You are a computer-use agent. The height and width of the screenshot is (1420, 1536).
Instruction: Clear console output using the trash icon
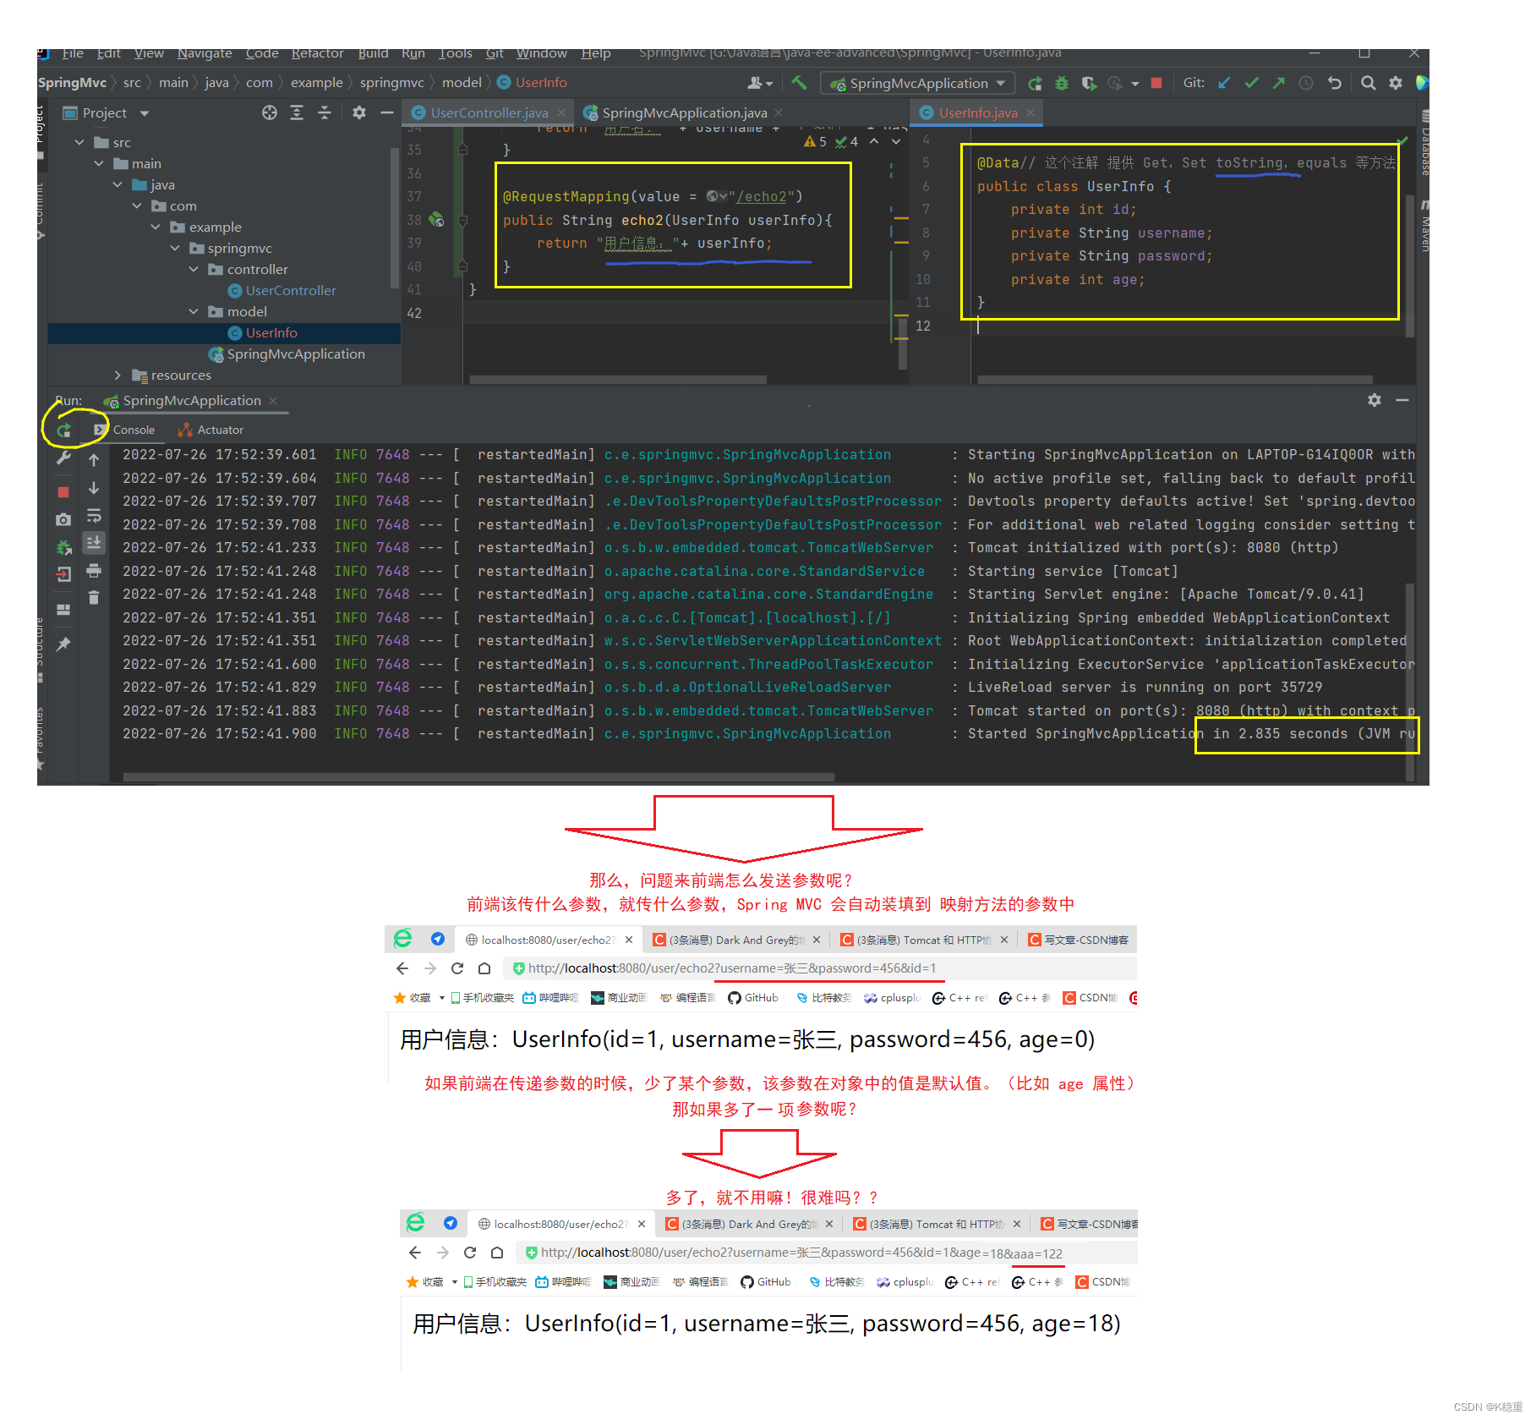[x=94, y=596]
